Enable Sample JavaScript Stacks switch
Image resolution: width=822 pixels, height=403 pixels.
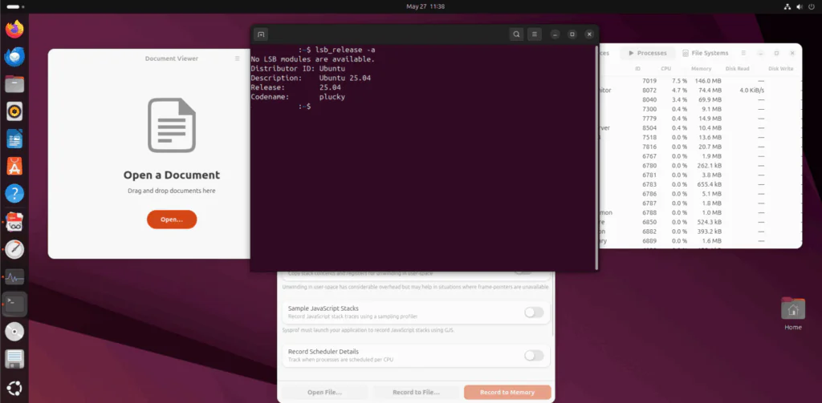tap(534, 312)
